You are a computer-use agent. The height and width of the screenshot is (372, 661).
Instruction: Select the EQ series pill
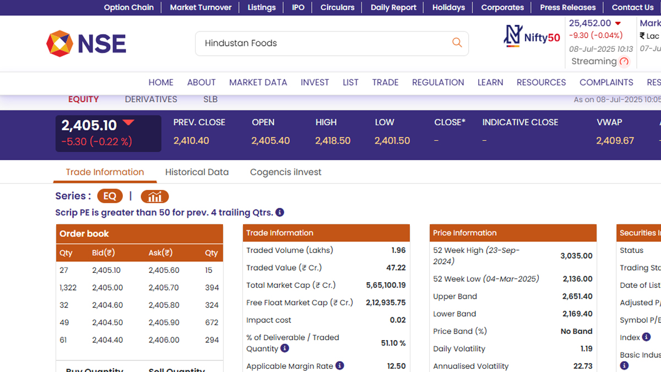[x=110, y=196]
